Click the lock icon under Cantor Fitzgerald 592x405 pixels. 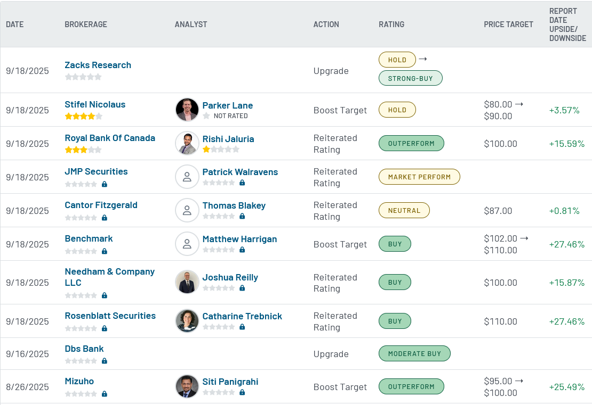click(x=105, y=218)
